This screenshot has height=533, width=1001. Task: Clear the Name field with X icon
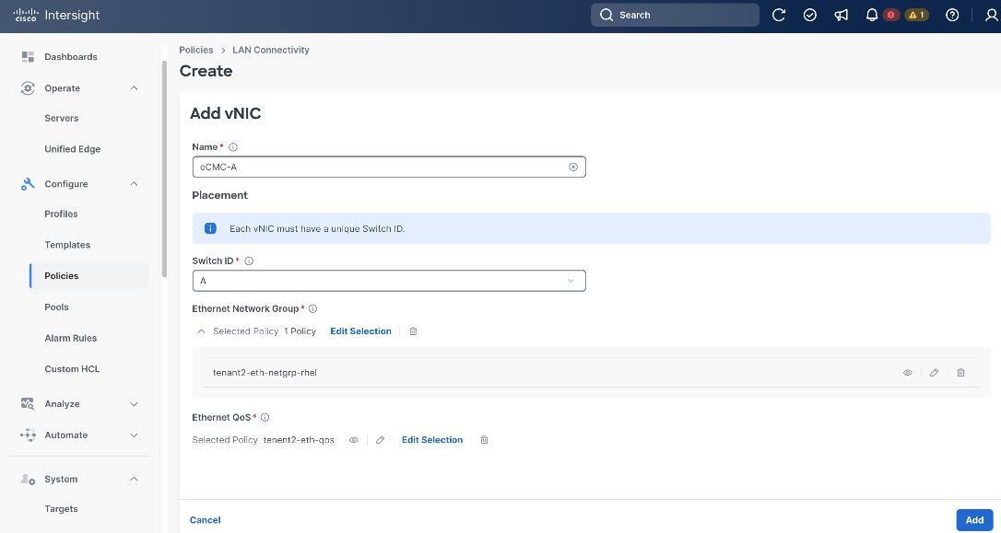(x=573, y=167)
